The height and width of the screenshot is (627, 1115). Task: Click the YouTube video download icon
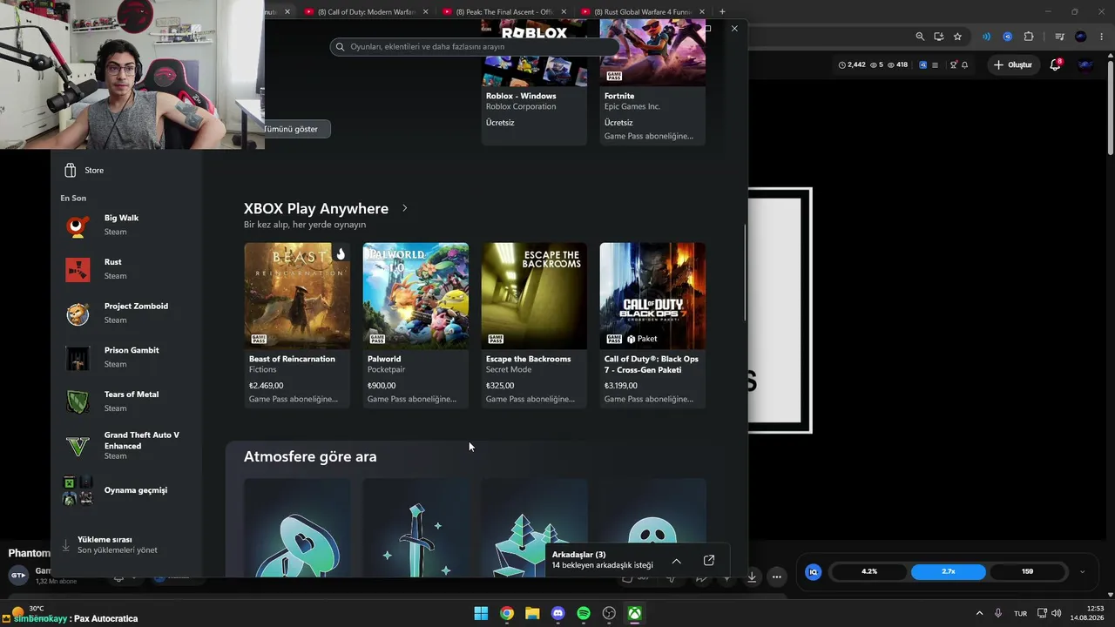click(752, 576)
